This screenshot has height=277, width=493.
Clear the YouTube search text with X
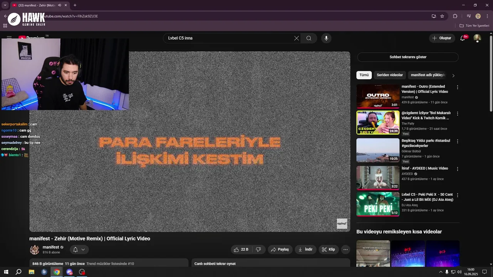coord(297,38)
